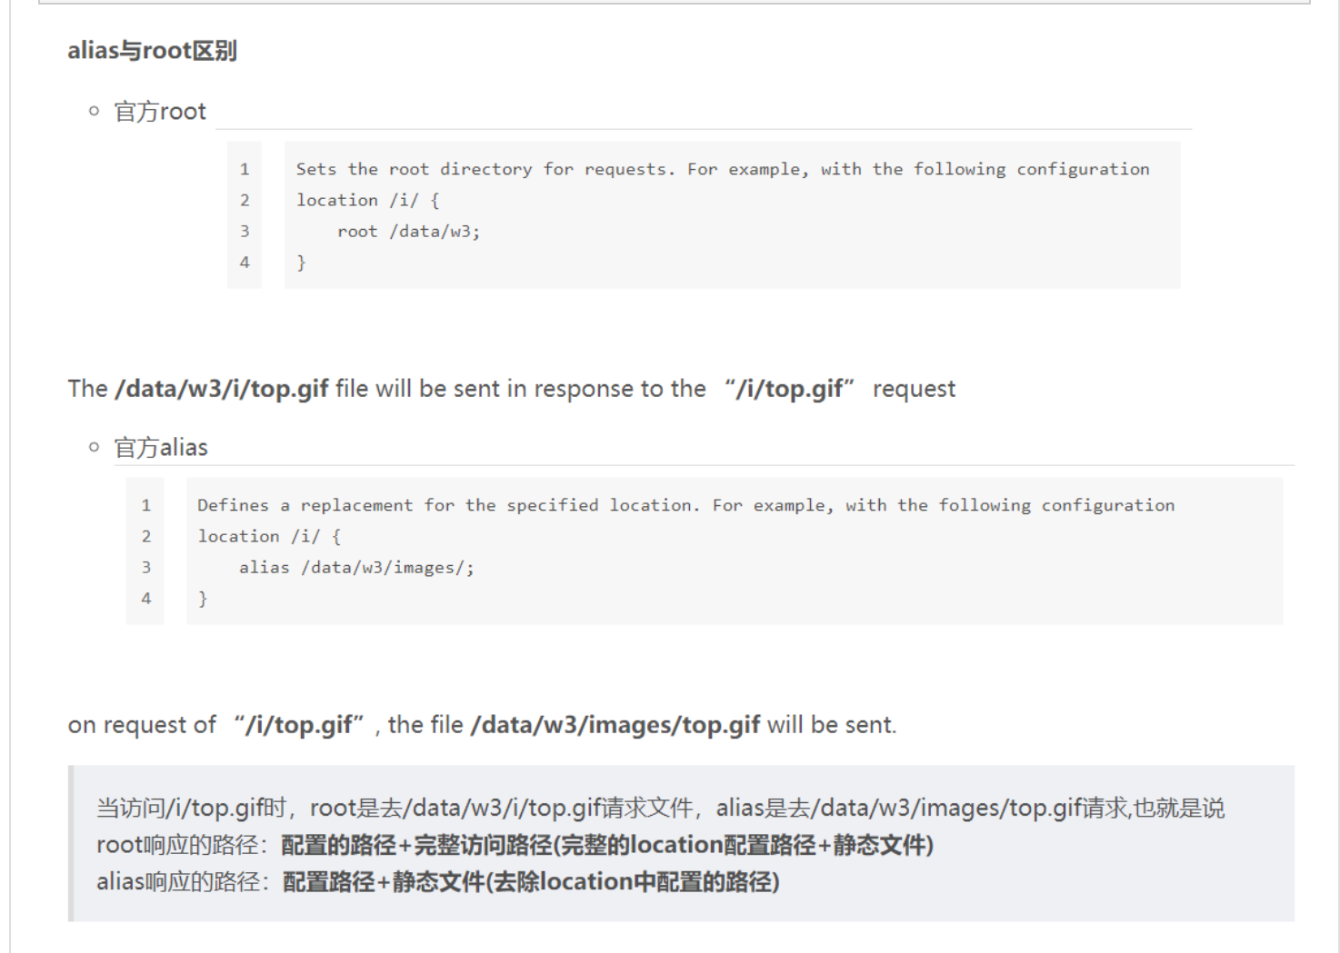Image resolution: width=1340 pixels, height=953 pixels.
Task: Click the '官方alias' bullet item
Action: (161, 448)
